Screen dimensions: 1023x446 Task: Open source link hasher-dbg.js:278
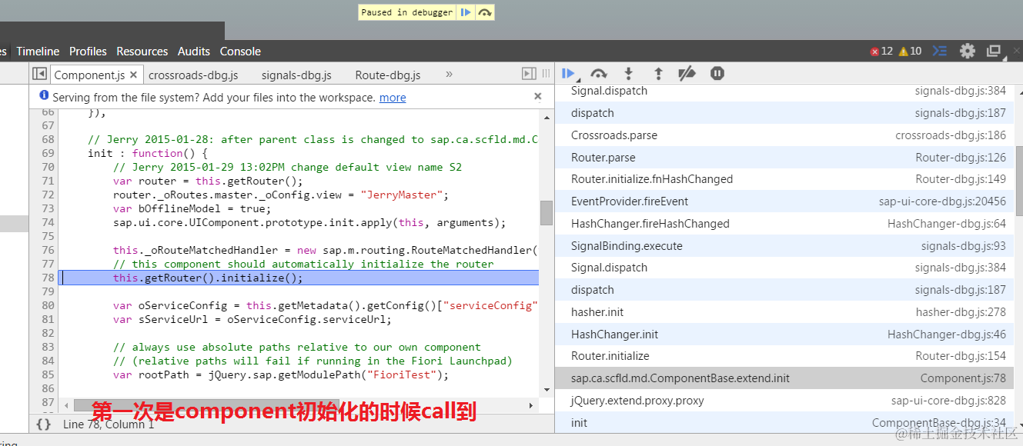(x=961, y=312)
